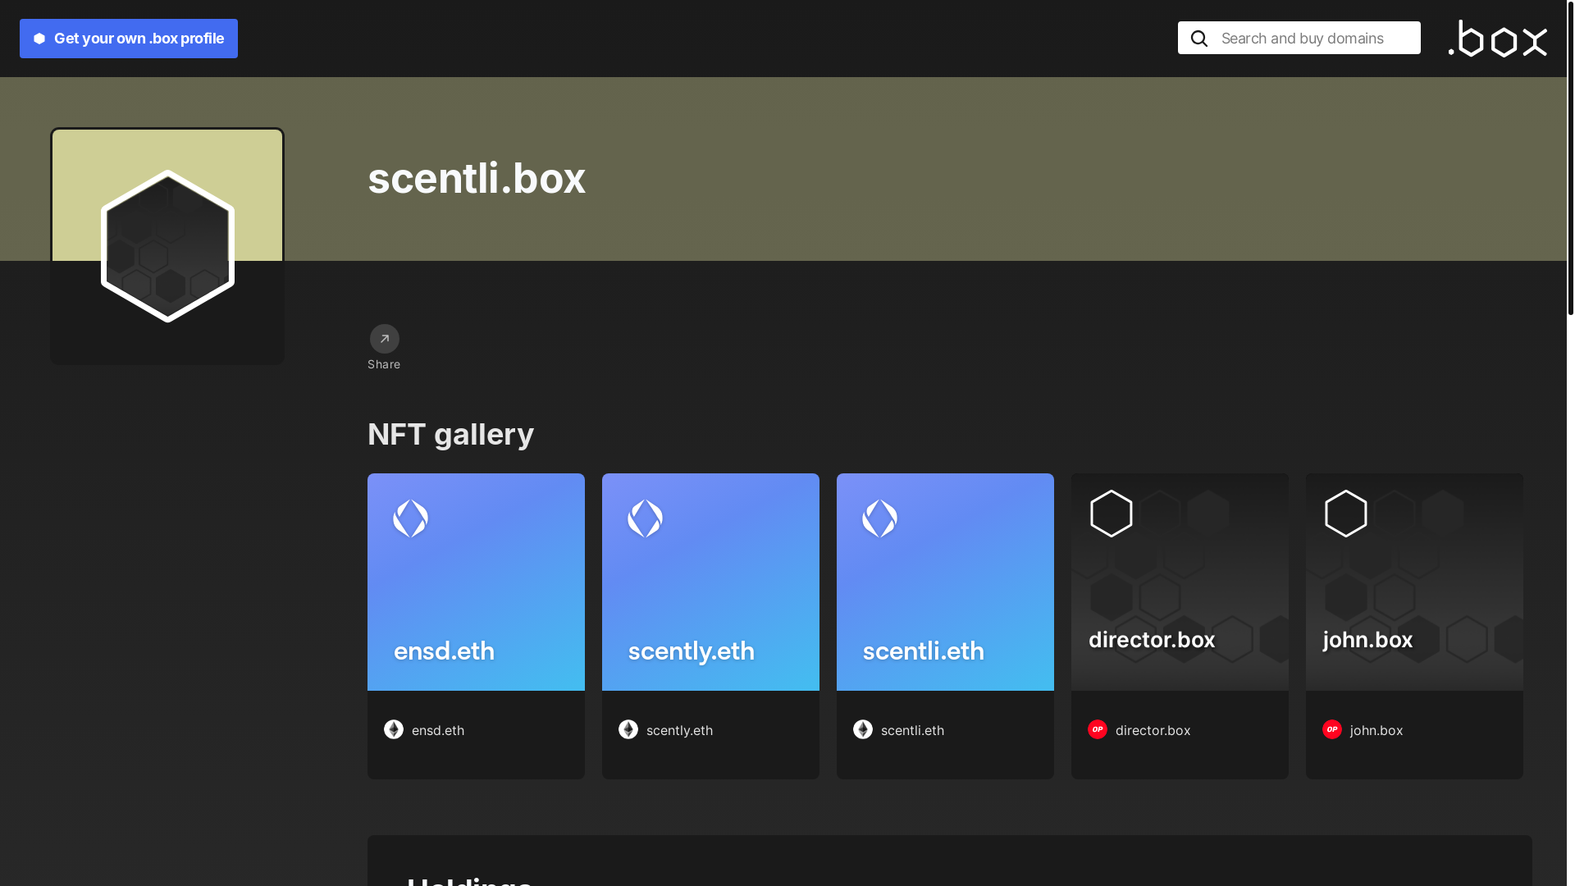Click Ethereum icon beside scently.eth label
Viewport: 1575px width, 886px height.
(628, 729)
